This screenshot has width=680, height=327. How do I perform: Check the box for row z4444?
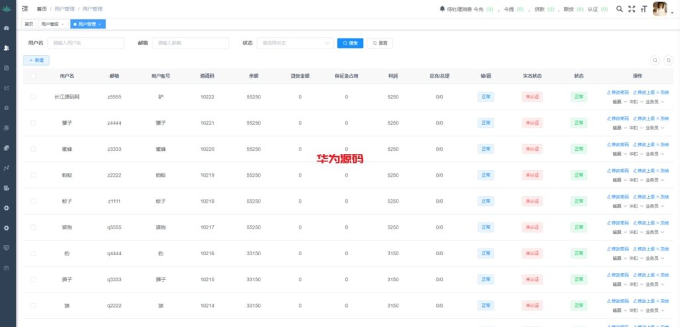[33, 123]
